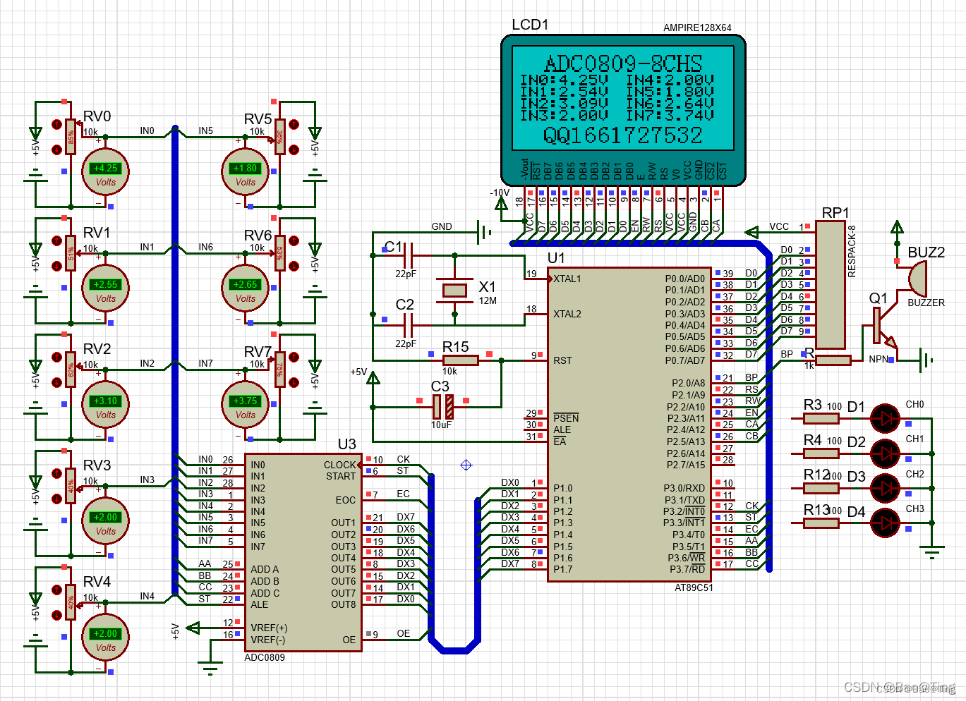Select the LCD1 display screen
Viewport: 966px width, 701px height.
[623, 98]
